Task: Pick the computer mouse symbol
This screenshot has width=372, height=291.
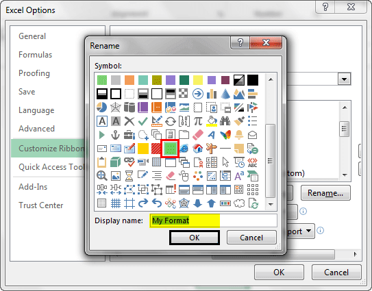Action: tap(184, 176)
